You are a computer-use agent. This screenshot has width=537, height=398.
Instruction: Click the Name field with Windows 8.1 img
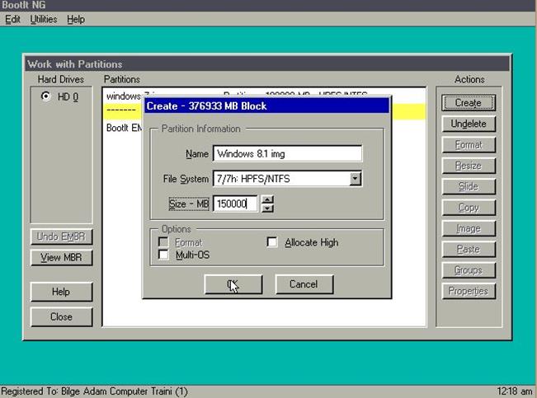[287, 153]
